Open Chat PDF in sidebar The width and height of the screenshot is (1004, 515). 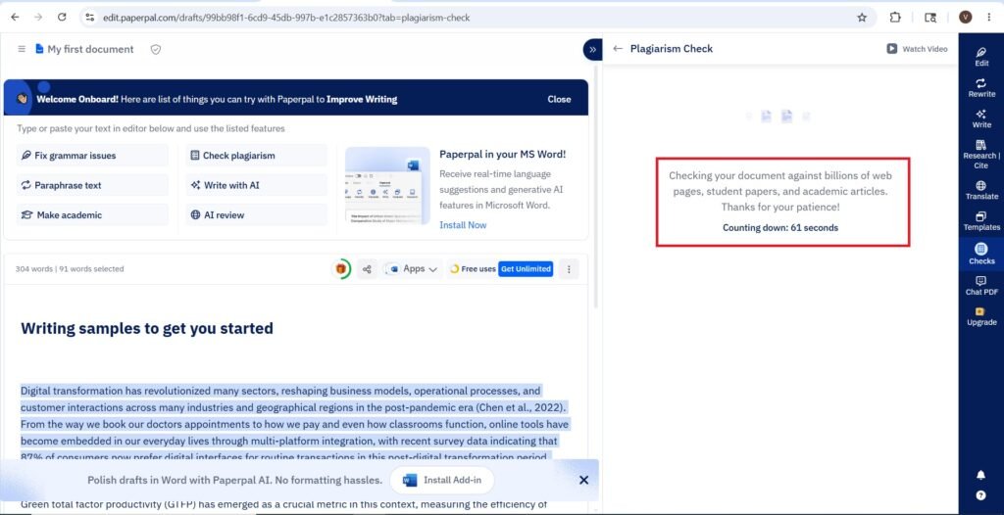click(x=981, y=285)
